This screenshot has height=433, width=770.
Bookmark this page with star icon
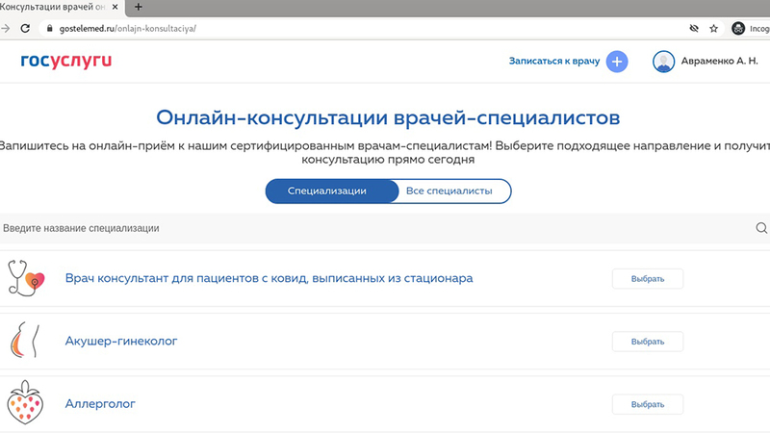(714, 29)
